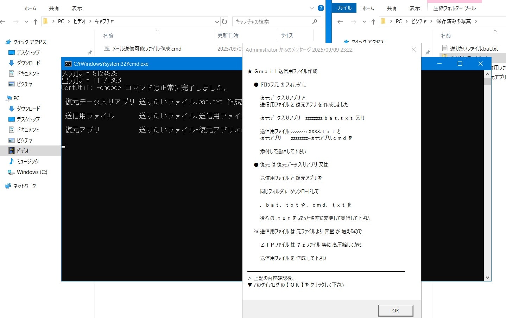
Task: Refresh the キャプチャ folder with the refresh icon
Action: (x=224, y=21)
